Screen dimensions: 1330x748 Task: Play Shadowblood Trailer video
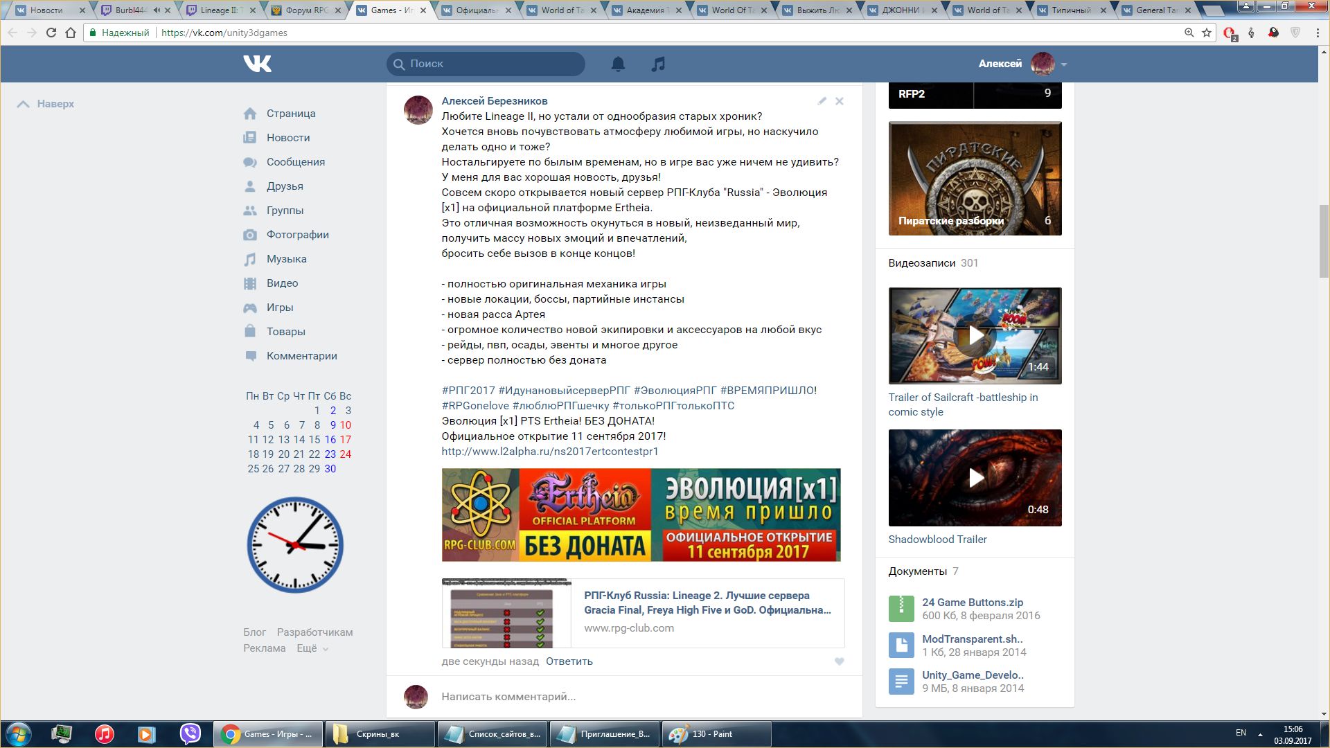[975, 478]
